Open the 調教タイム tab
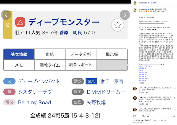This screenshot has width=177, height=125. 50,65
